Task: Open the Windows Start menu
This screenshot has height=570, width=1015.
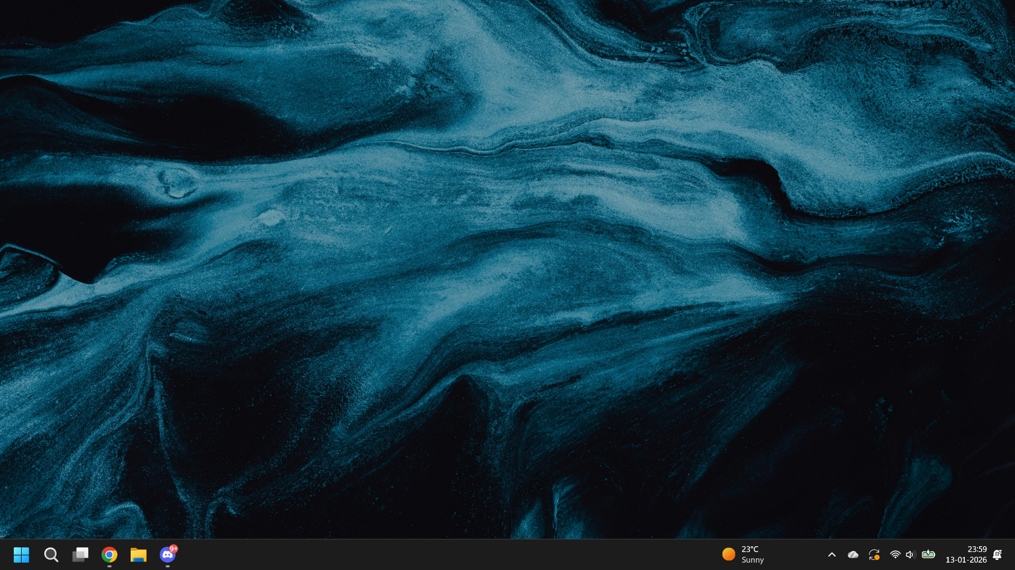Action: coord(21,555)
